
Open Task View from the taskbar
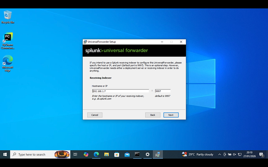coord(75,154)
